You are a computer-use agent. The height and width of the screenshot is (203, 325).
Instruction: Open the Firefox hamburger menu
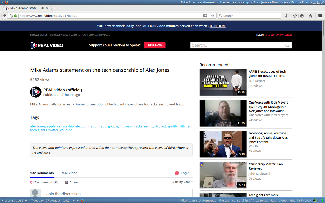point(320,16)
